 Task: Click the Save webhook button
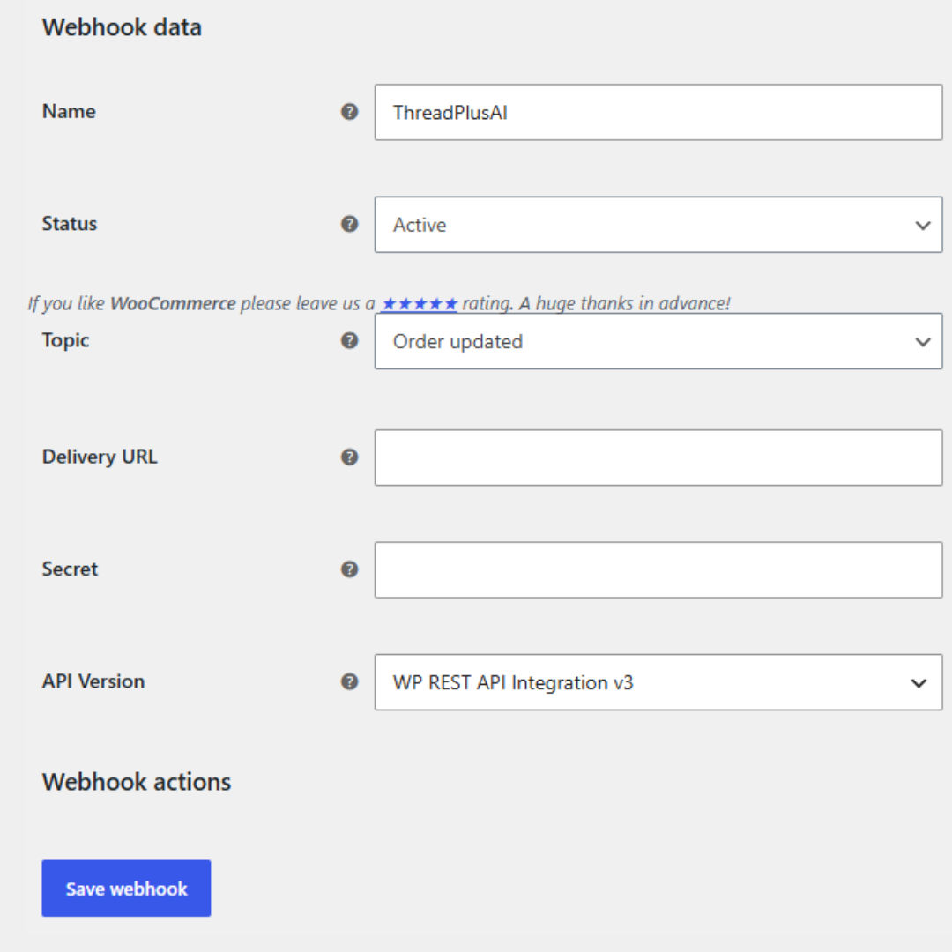point(126,889)
